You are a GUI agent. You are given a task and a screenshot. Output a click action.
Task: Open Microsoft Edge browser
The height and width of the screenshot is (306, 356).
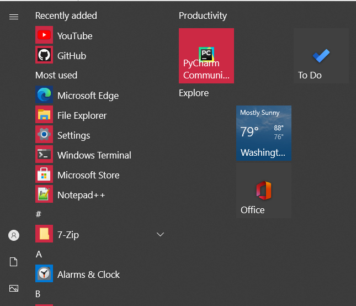(88, 96)
